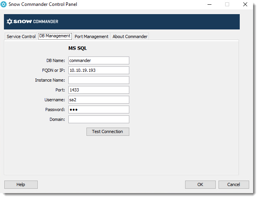The height and width of the screenshot is (199, 259).
Task: Click the "Port:" label
Action: (60, 90)
